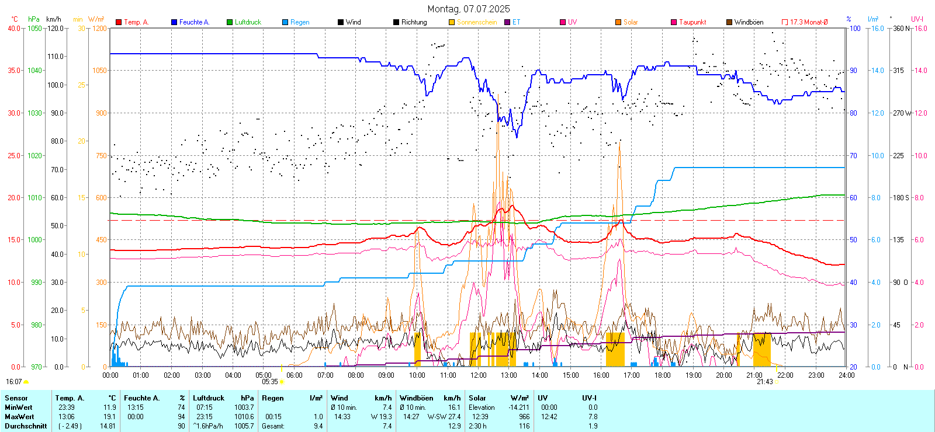
Task: Click the yellow Sonnenschein legend square
Action: click(452, 22)
